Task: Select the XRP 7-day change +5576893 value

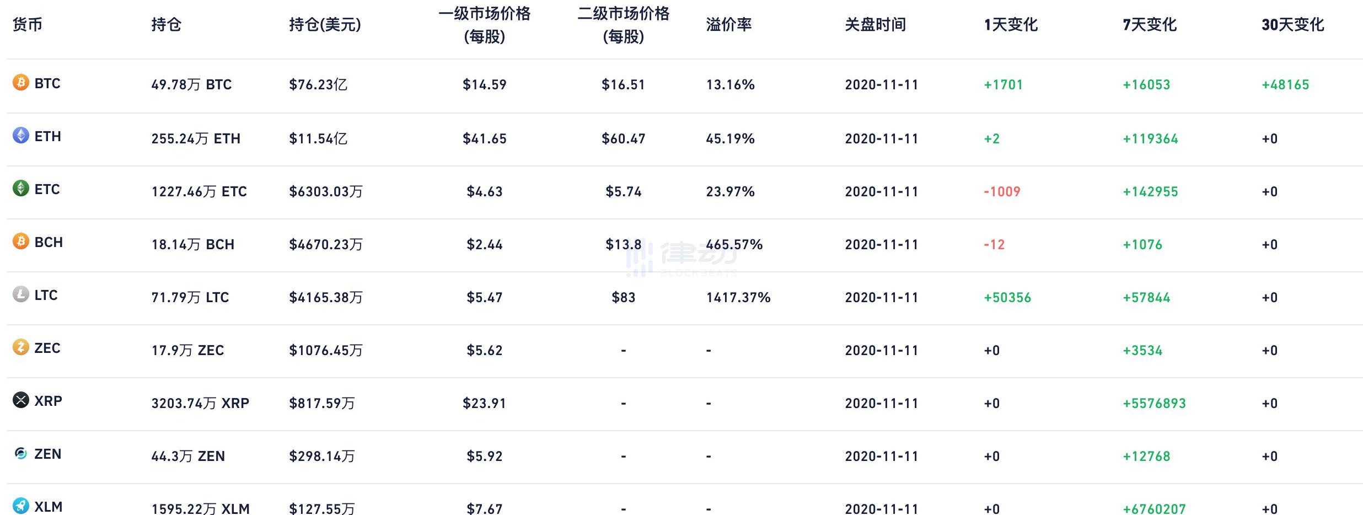Action: 1154,404
